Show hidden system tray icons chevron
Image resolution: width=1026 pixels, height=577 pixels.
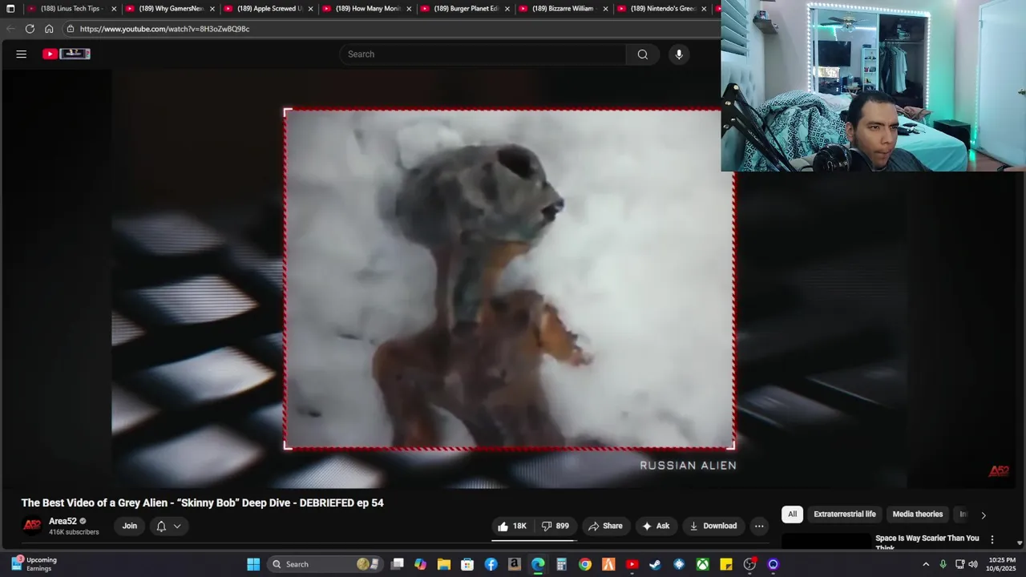[926, 564]
